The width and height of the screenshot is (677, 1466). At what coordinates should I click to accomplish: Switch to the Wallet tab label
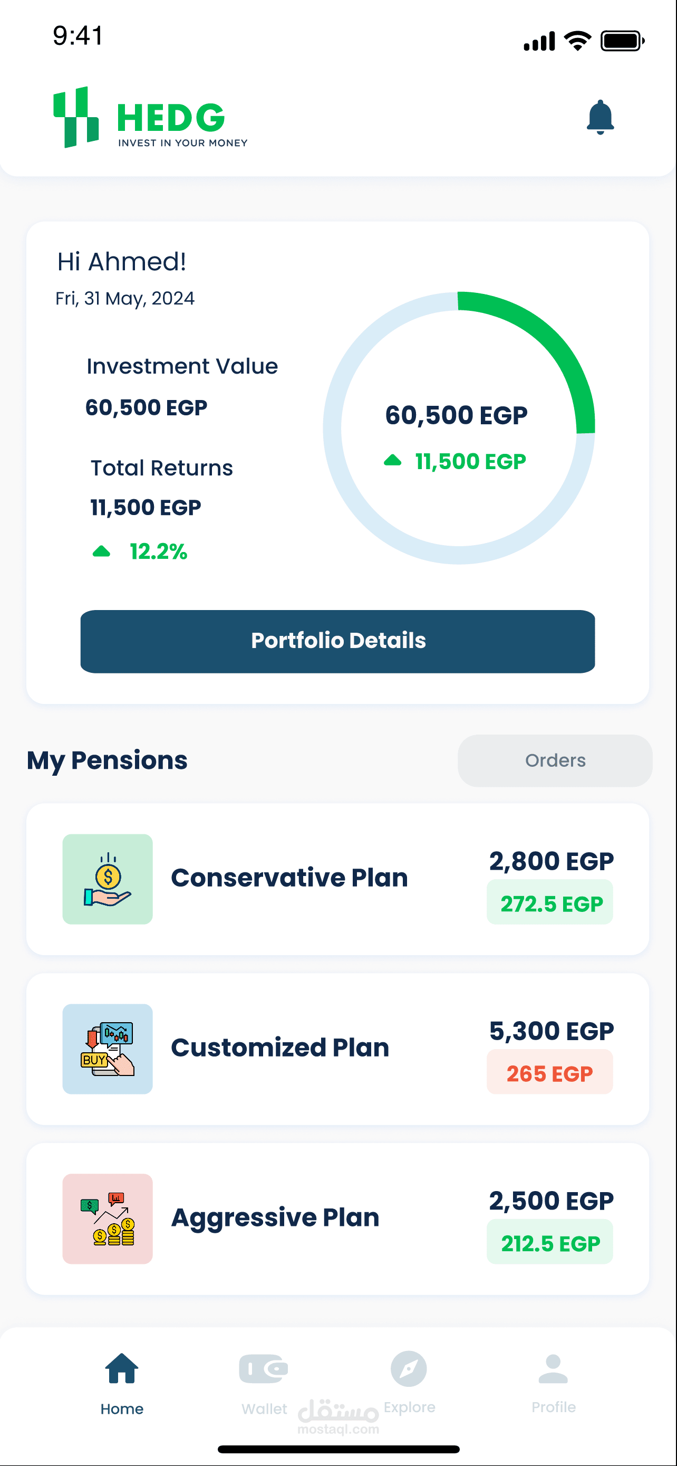point(264,1408)
